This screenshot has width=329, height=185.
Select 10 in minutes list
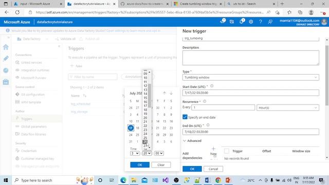(x=145, y=78)
